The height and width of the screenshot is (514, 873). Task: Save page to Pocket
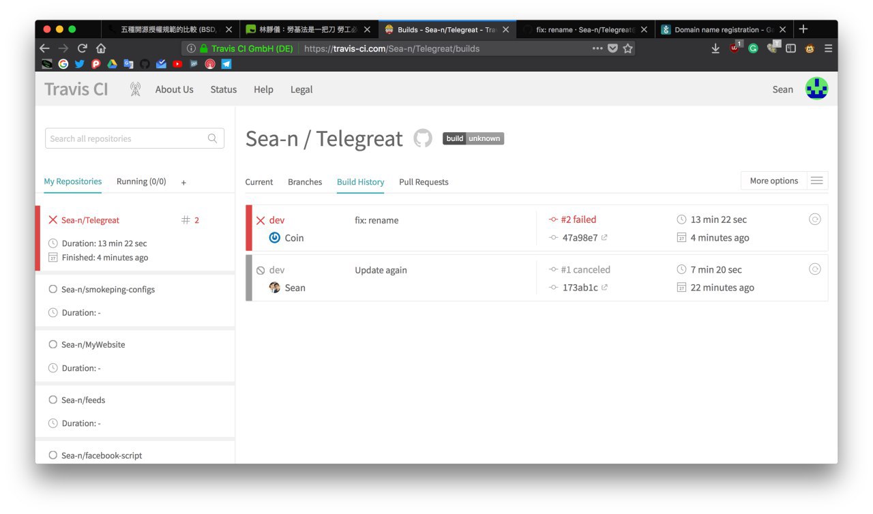tap(612, 48)
